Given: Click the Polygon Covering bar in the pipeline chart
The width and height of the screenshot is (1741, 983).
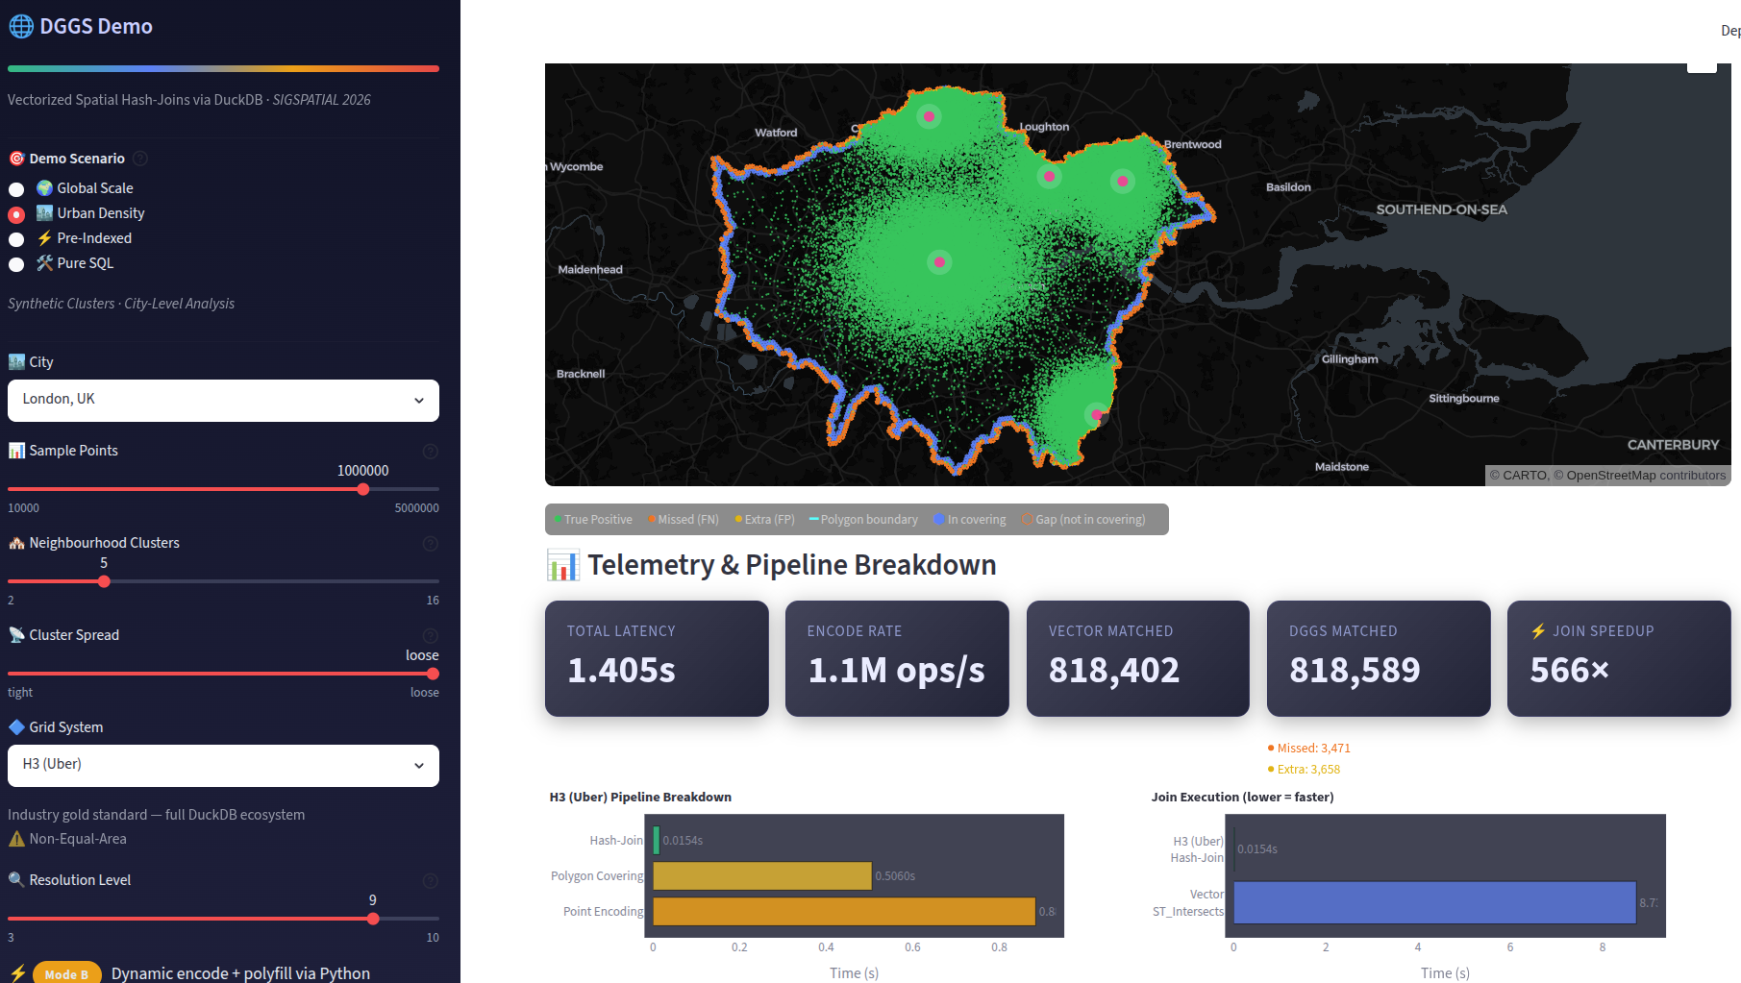Looking at the screenshot, I should click(762, 876).
